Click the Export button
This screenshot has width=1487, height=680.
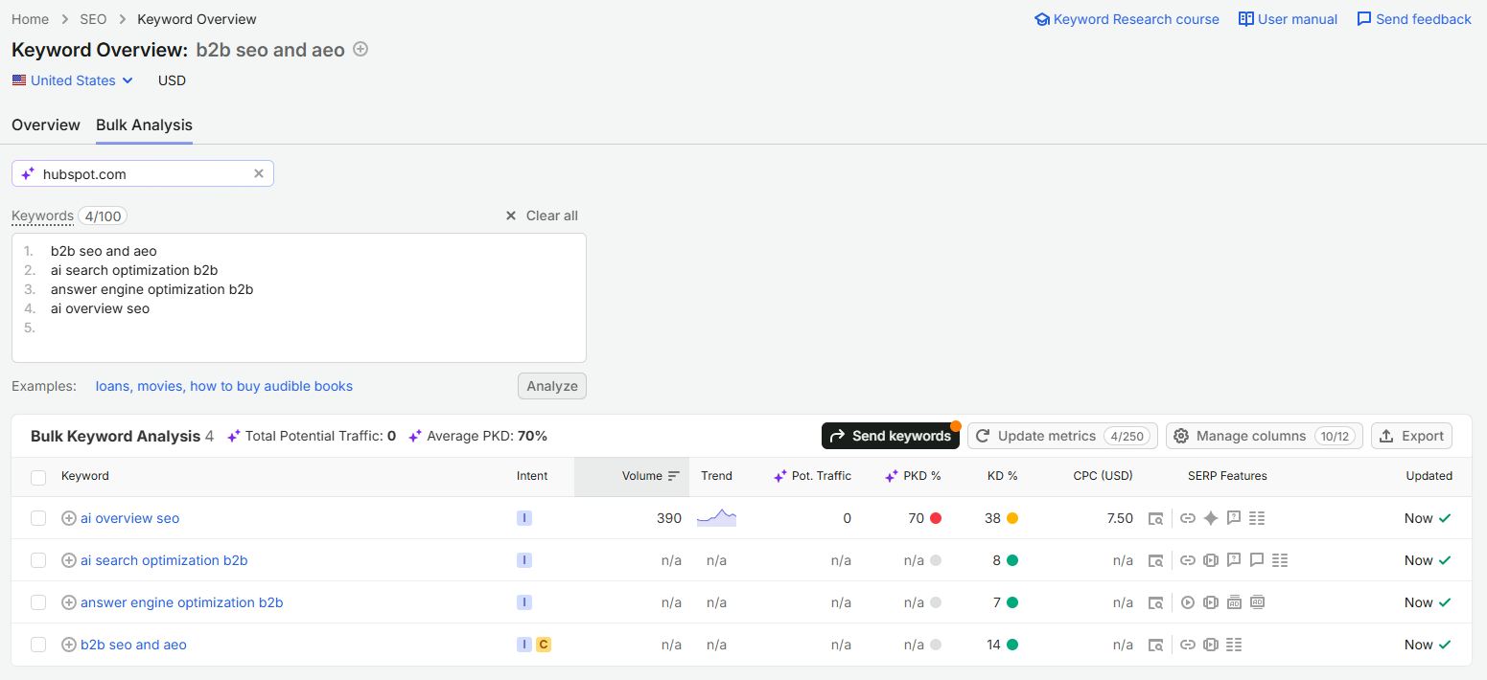pos(1411,436)
